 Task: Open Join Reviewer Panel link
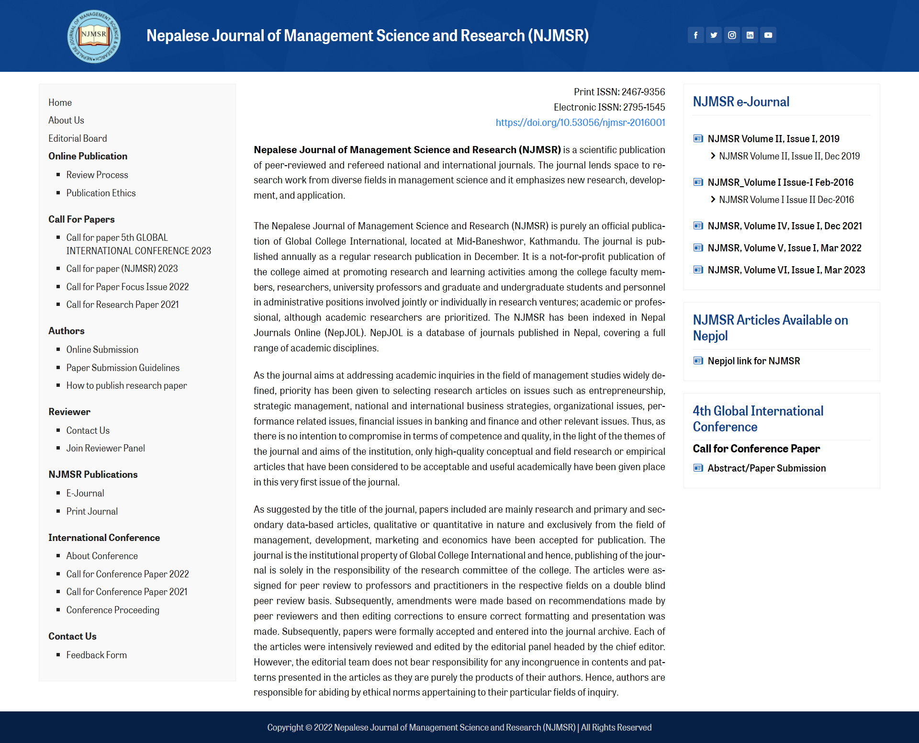[105, 448]
